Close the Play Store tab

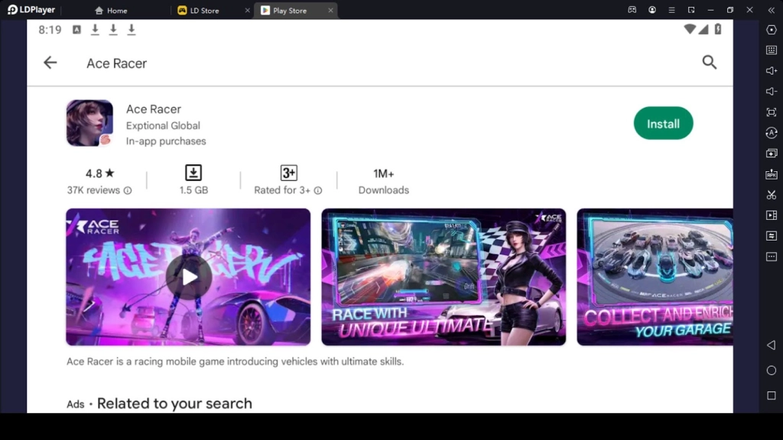tap(330, 10)
